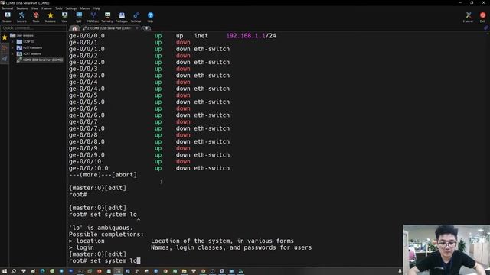Click the paperclip attach icon at right edge
Image resolution: width=490 pixels, height=275 pixels.
[x=486, y=27]
